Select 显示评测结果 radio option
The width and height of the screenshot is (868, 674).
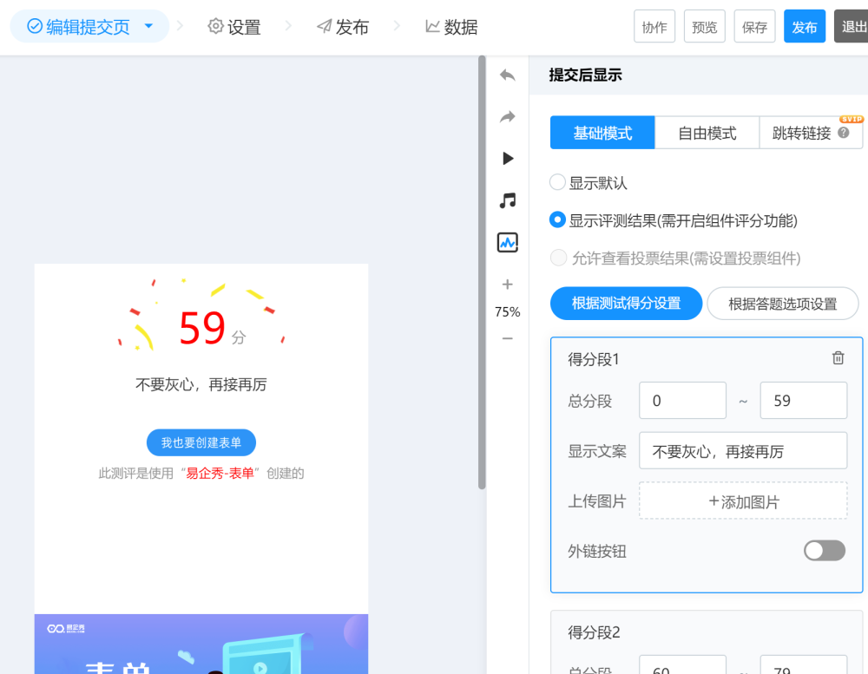pos(558,220)
